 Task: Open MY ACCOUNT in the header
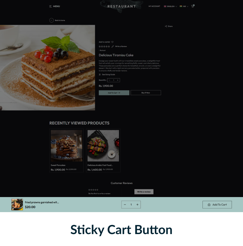(x=154, y=6)
